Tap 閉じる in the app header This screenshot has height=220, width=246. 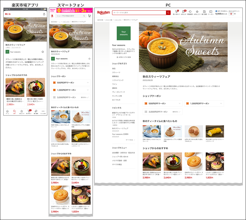tap(8, 14)
